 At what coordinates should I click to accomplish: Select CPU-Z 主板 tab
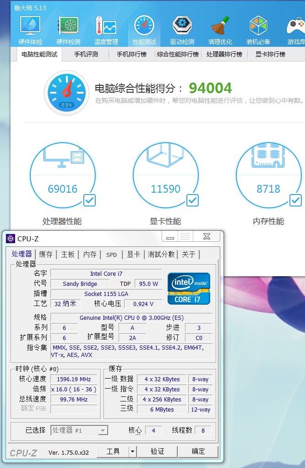[x=68, y=254]
